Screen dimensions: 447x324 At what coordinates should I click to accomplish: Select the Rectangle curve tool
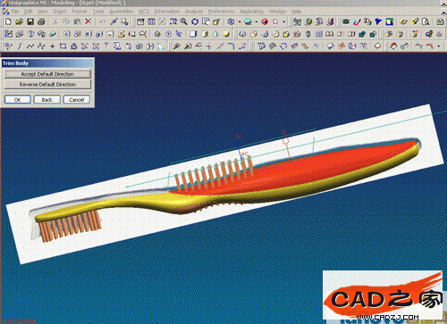(63, 46)
